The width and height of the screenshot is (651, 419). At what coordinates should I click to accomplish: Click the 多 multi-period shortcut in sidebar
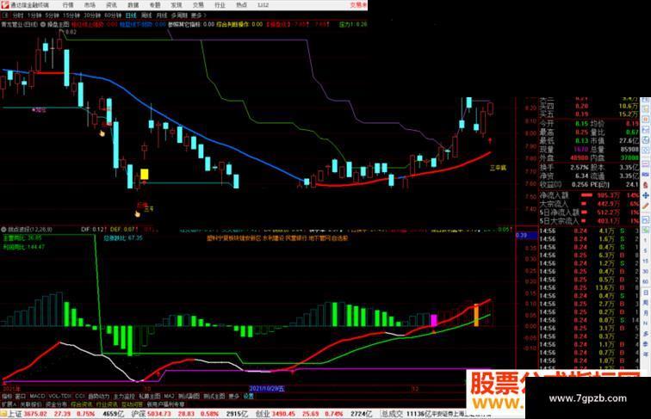[646, 334]
